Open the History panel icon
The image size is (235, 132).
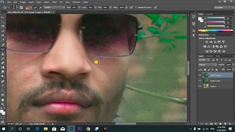(x=194, y=16)
